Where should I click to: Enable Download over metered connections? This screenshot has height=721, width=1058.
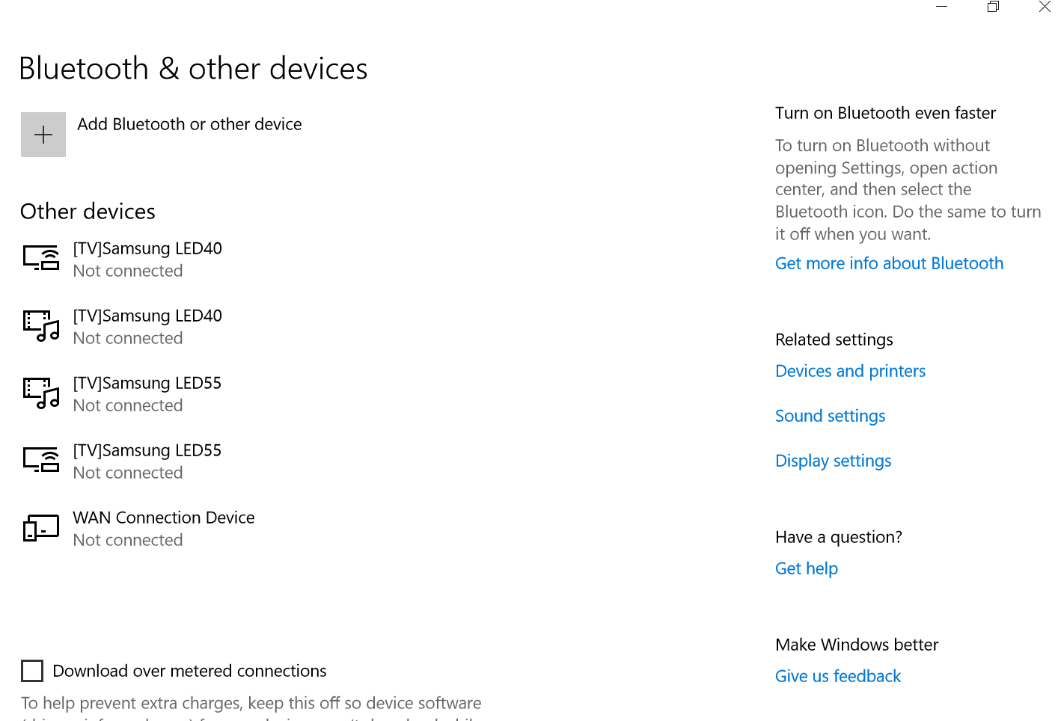[32, 671]
